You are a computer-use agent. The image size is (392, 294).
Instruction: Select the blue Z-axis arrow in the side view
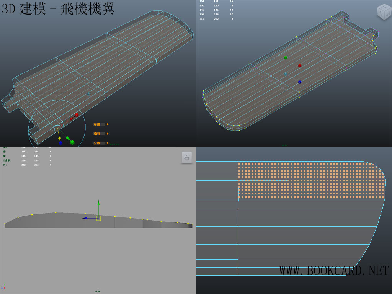(x=85, y=218)
